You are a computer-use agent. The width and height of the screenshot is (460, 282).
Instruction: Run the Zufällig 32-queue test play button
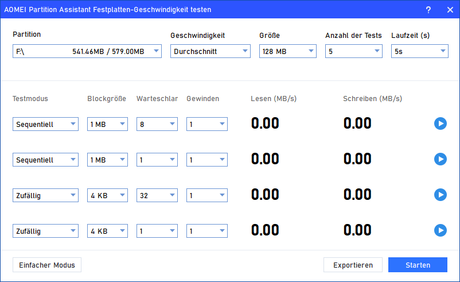click(440, 195)
